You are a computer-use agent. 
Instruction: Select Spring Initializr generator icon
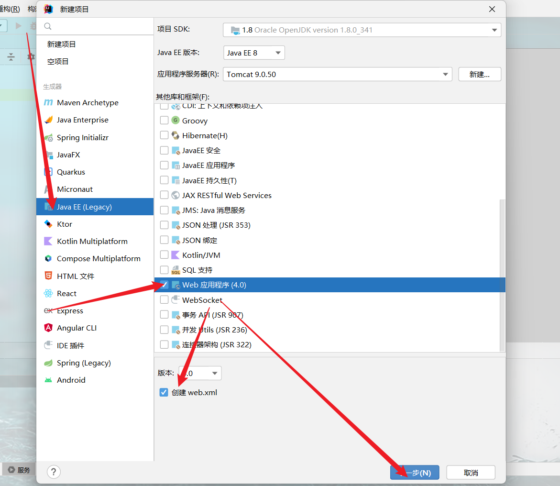tap(48, 138)
